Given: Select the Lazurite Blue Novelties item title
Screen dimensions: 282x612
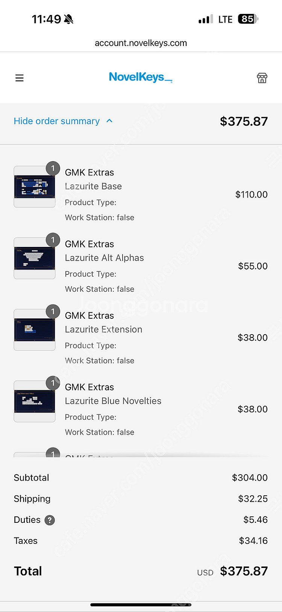Looking at the screenshot, I should (113, 401).
